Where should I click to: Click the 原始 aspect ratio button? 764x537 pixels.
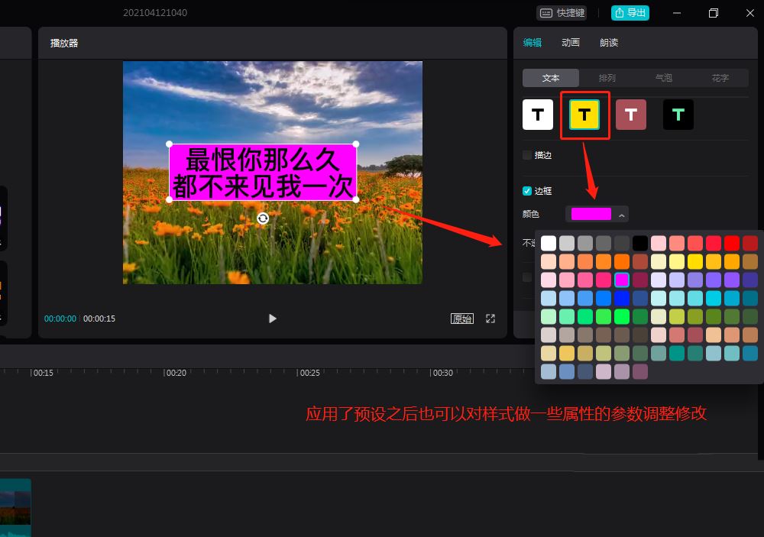[x=462, y=319]
